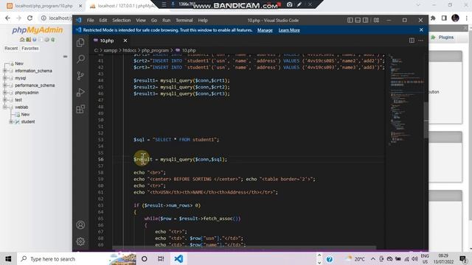Select the localhost/php_program/10.php browser tab
472x265 pixels.
[44, 6]
